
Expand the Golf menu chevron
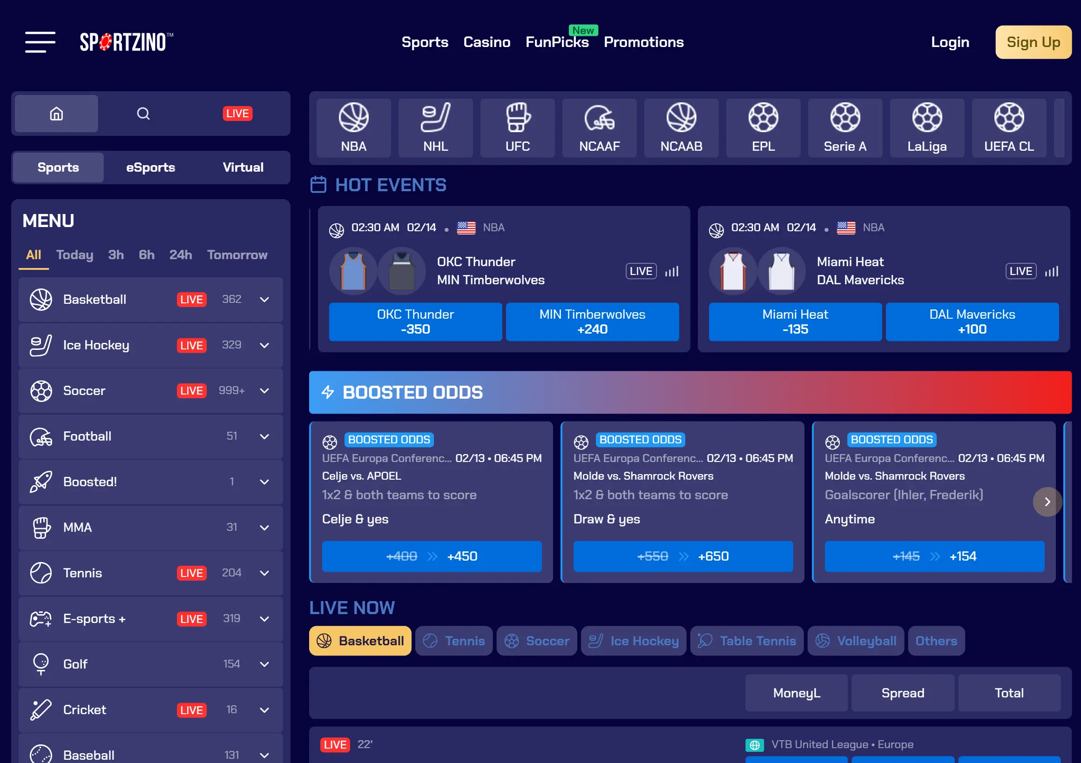point(264,664)
